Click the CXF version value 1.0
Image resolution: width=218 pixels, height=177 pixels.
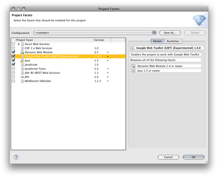pos(96,48)
